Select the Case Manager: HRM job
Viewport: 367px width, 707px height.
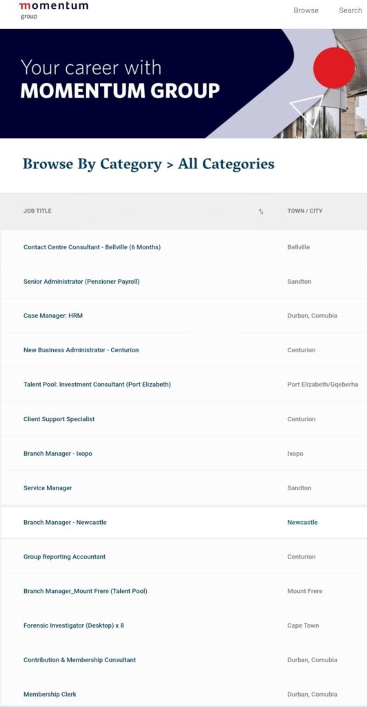(53, 316)
